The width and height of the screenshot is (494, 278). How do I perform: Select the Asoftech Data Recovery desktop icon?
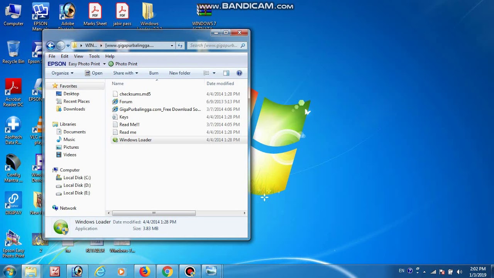pyautogui.click(x=13, y=131)
